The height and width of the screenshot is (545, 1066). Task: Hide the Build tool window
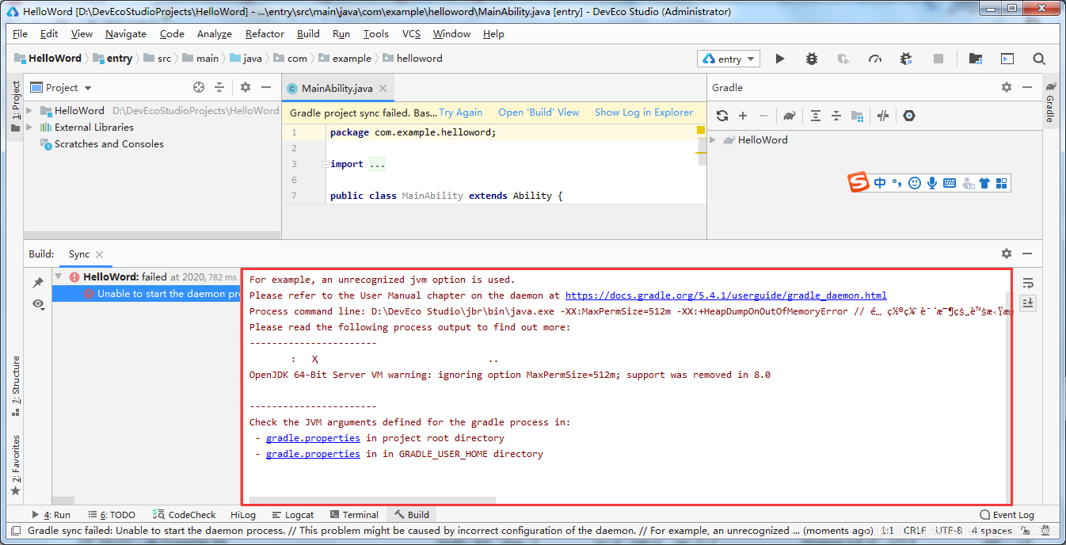click(1027, 253)
